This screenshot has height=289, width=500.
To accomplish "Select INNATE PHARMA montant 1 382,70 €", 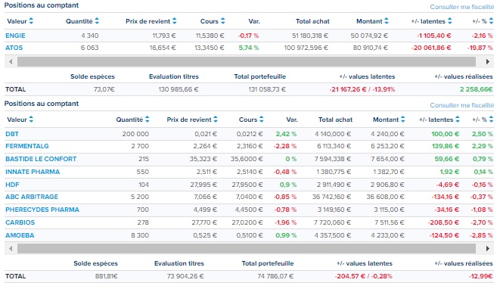I will (388, 172).
